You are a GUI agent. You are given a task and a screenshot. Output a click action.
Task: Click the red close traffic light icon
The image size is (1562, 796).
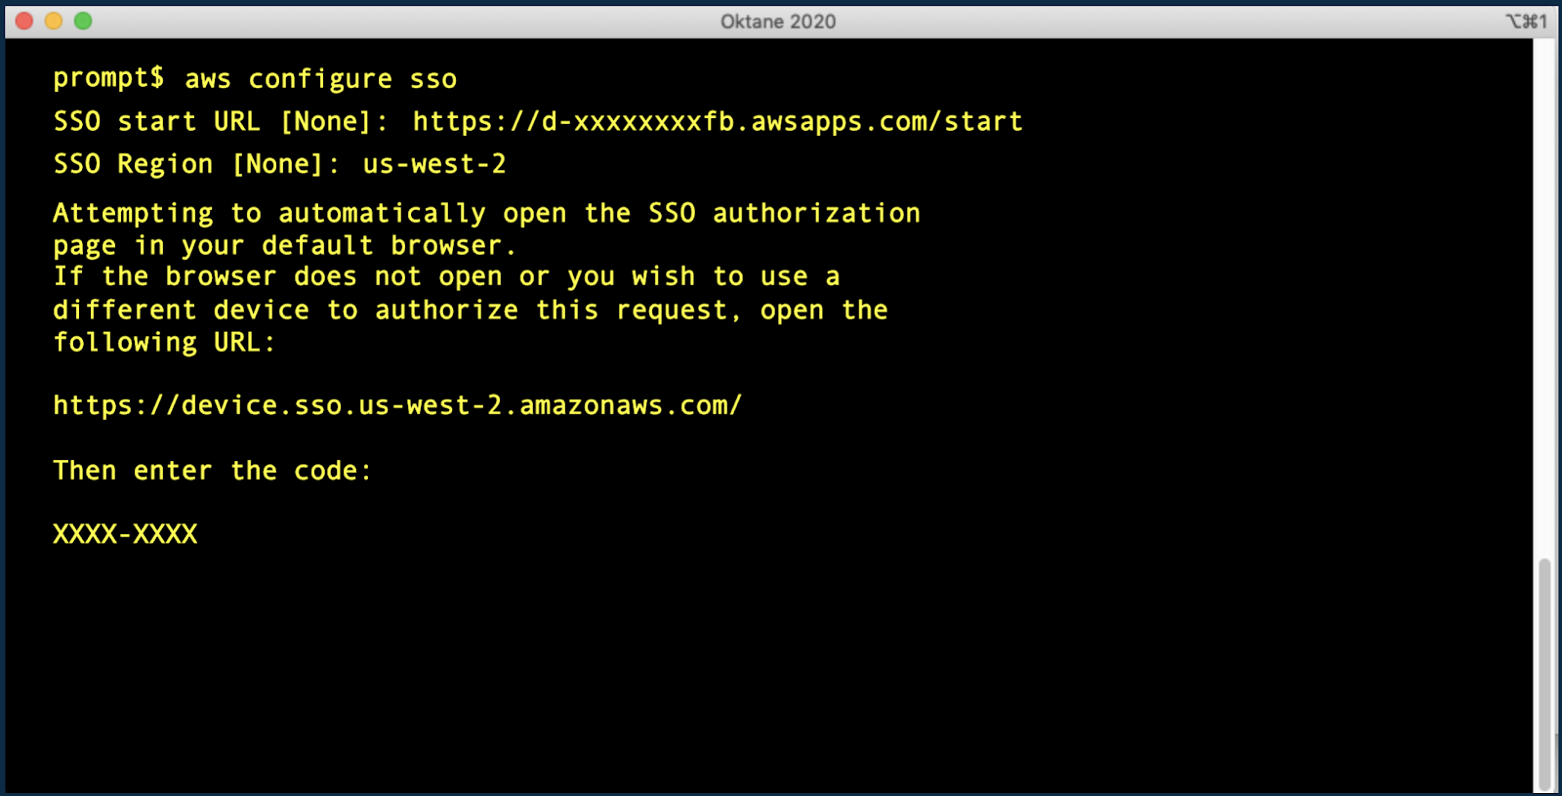(23, 20)
